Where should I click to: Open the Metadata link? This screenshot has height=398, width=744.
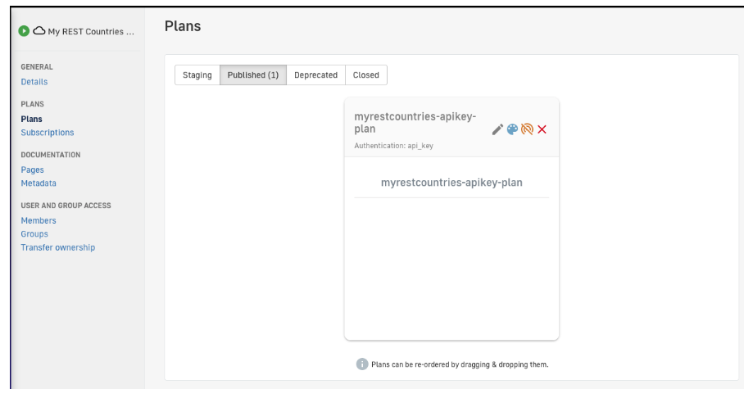(x=39, y=183)
